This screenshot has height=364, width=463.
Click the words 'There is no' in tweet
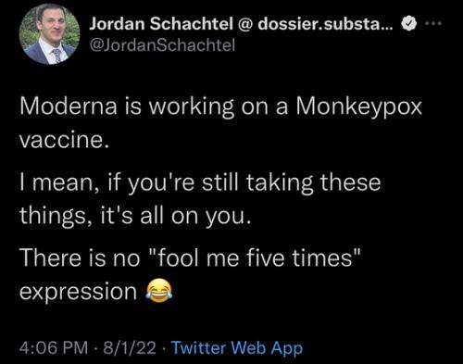coord(80,257)
